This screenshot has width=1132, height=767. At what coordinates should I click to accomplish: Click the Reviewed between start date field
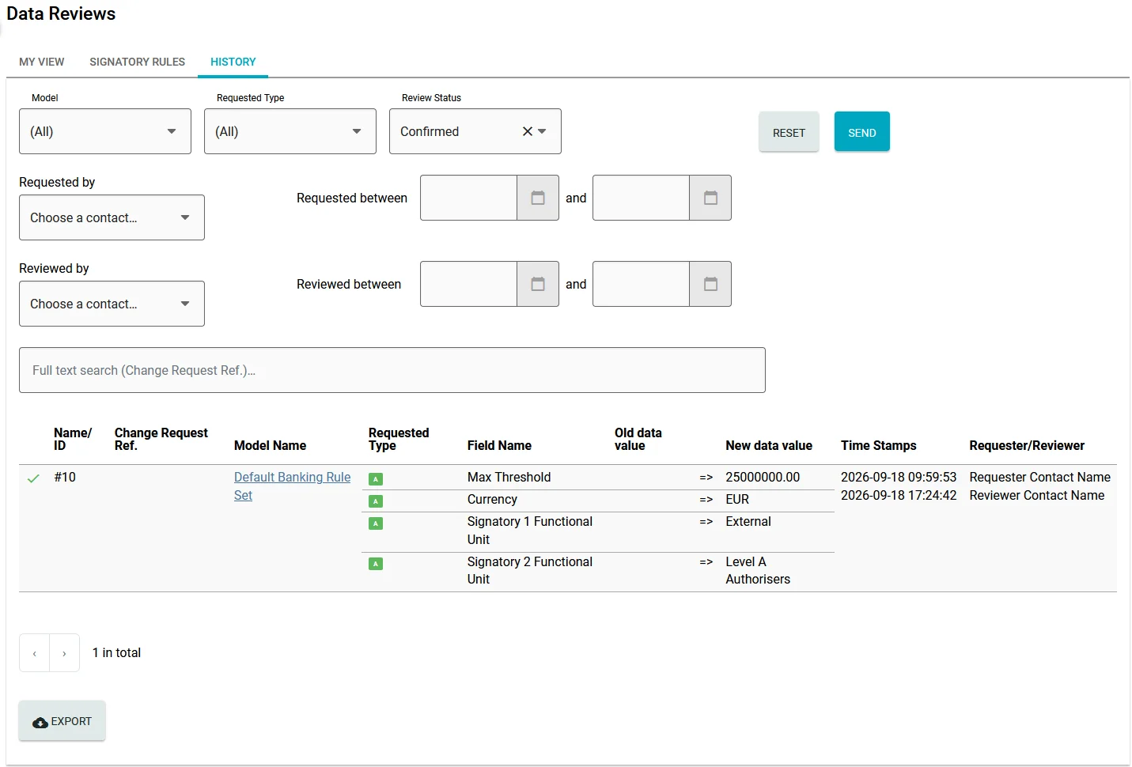(469, 284)
